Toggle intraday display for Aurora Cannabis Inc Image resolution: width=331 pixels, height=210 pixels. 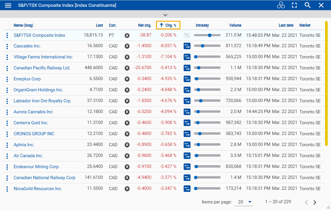[187, 112]
